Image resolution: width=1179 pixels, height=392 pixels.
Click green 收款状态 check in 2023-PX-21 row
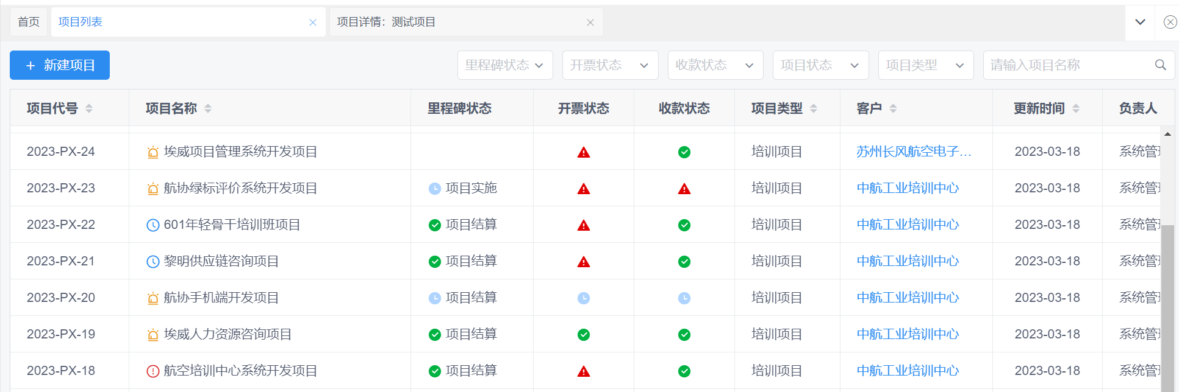pyautogui.click(x=684, y=262)
